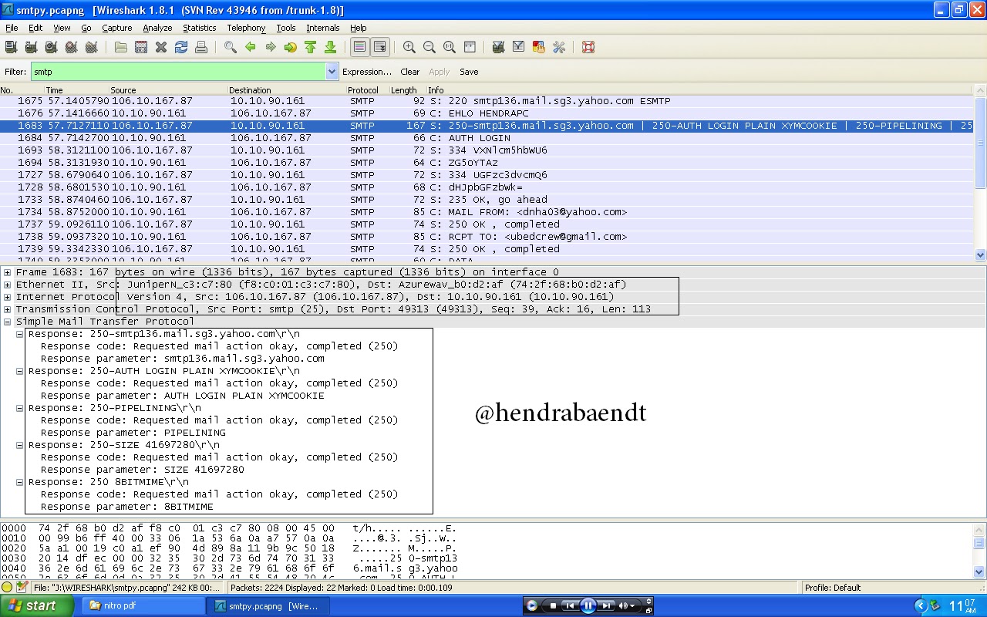Toggle auto-scroll in live capture
This screenshot has width=987, height=617.
(380, 47)
